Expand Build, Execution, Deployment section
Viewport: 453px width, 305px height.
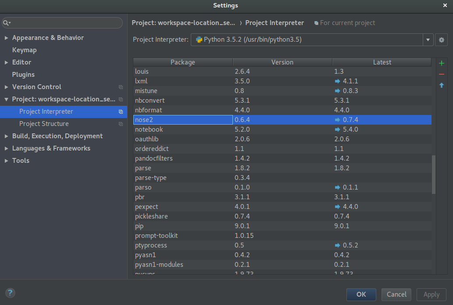(6, 136)
